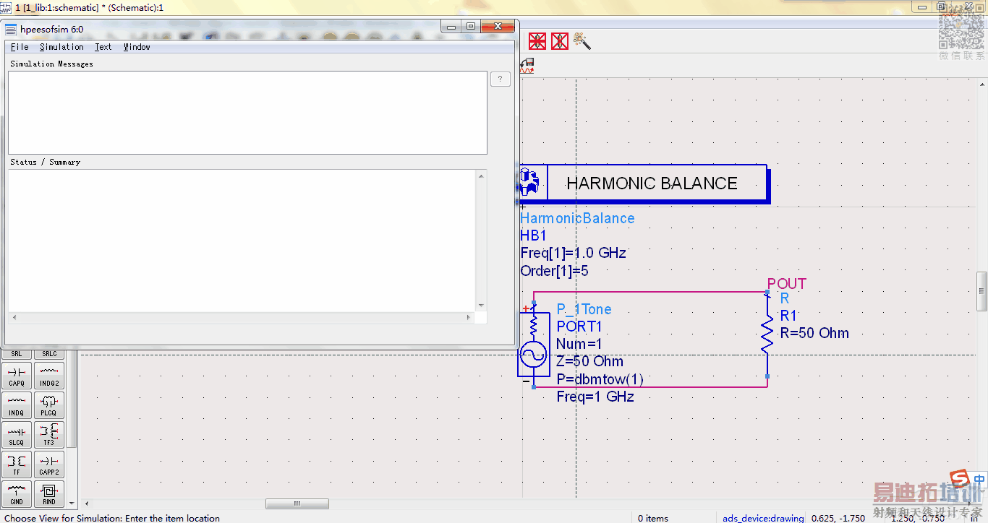The image size is (988, 523).
Task: Select resistor R1 symbol in schematic
Action: click(x=767, y=335)
